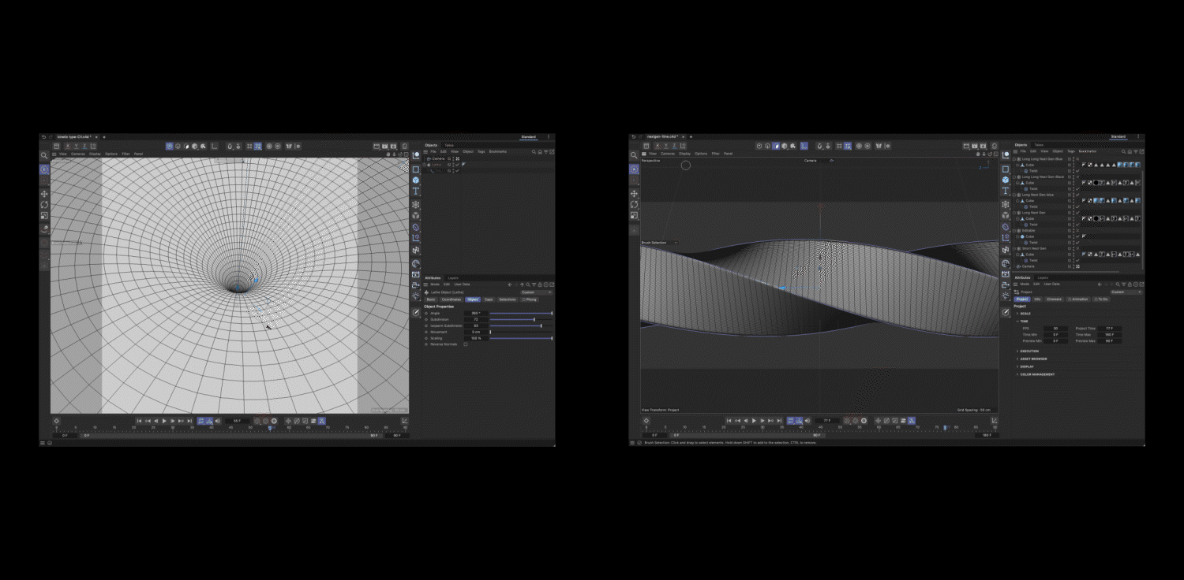Toggle visibility dots of Editable object

click(1074, 231)
